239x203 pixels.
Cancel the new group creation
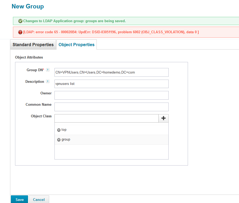pos(39,200)
